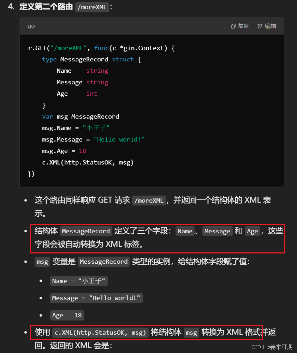Click the Message = "Hello world!" code chip
The image size is (297, 353).
coord(96,298)
